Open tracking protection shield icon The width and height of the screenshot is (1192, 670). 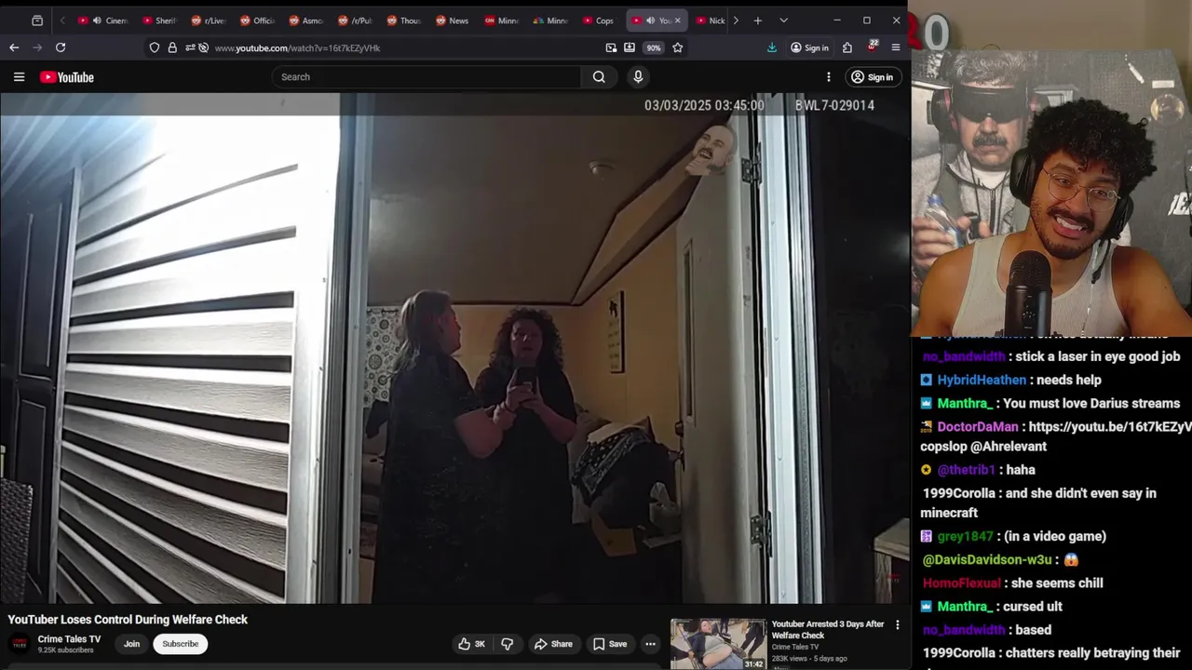pos(155,47)
